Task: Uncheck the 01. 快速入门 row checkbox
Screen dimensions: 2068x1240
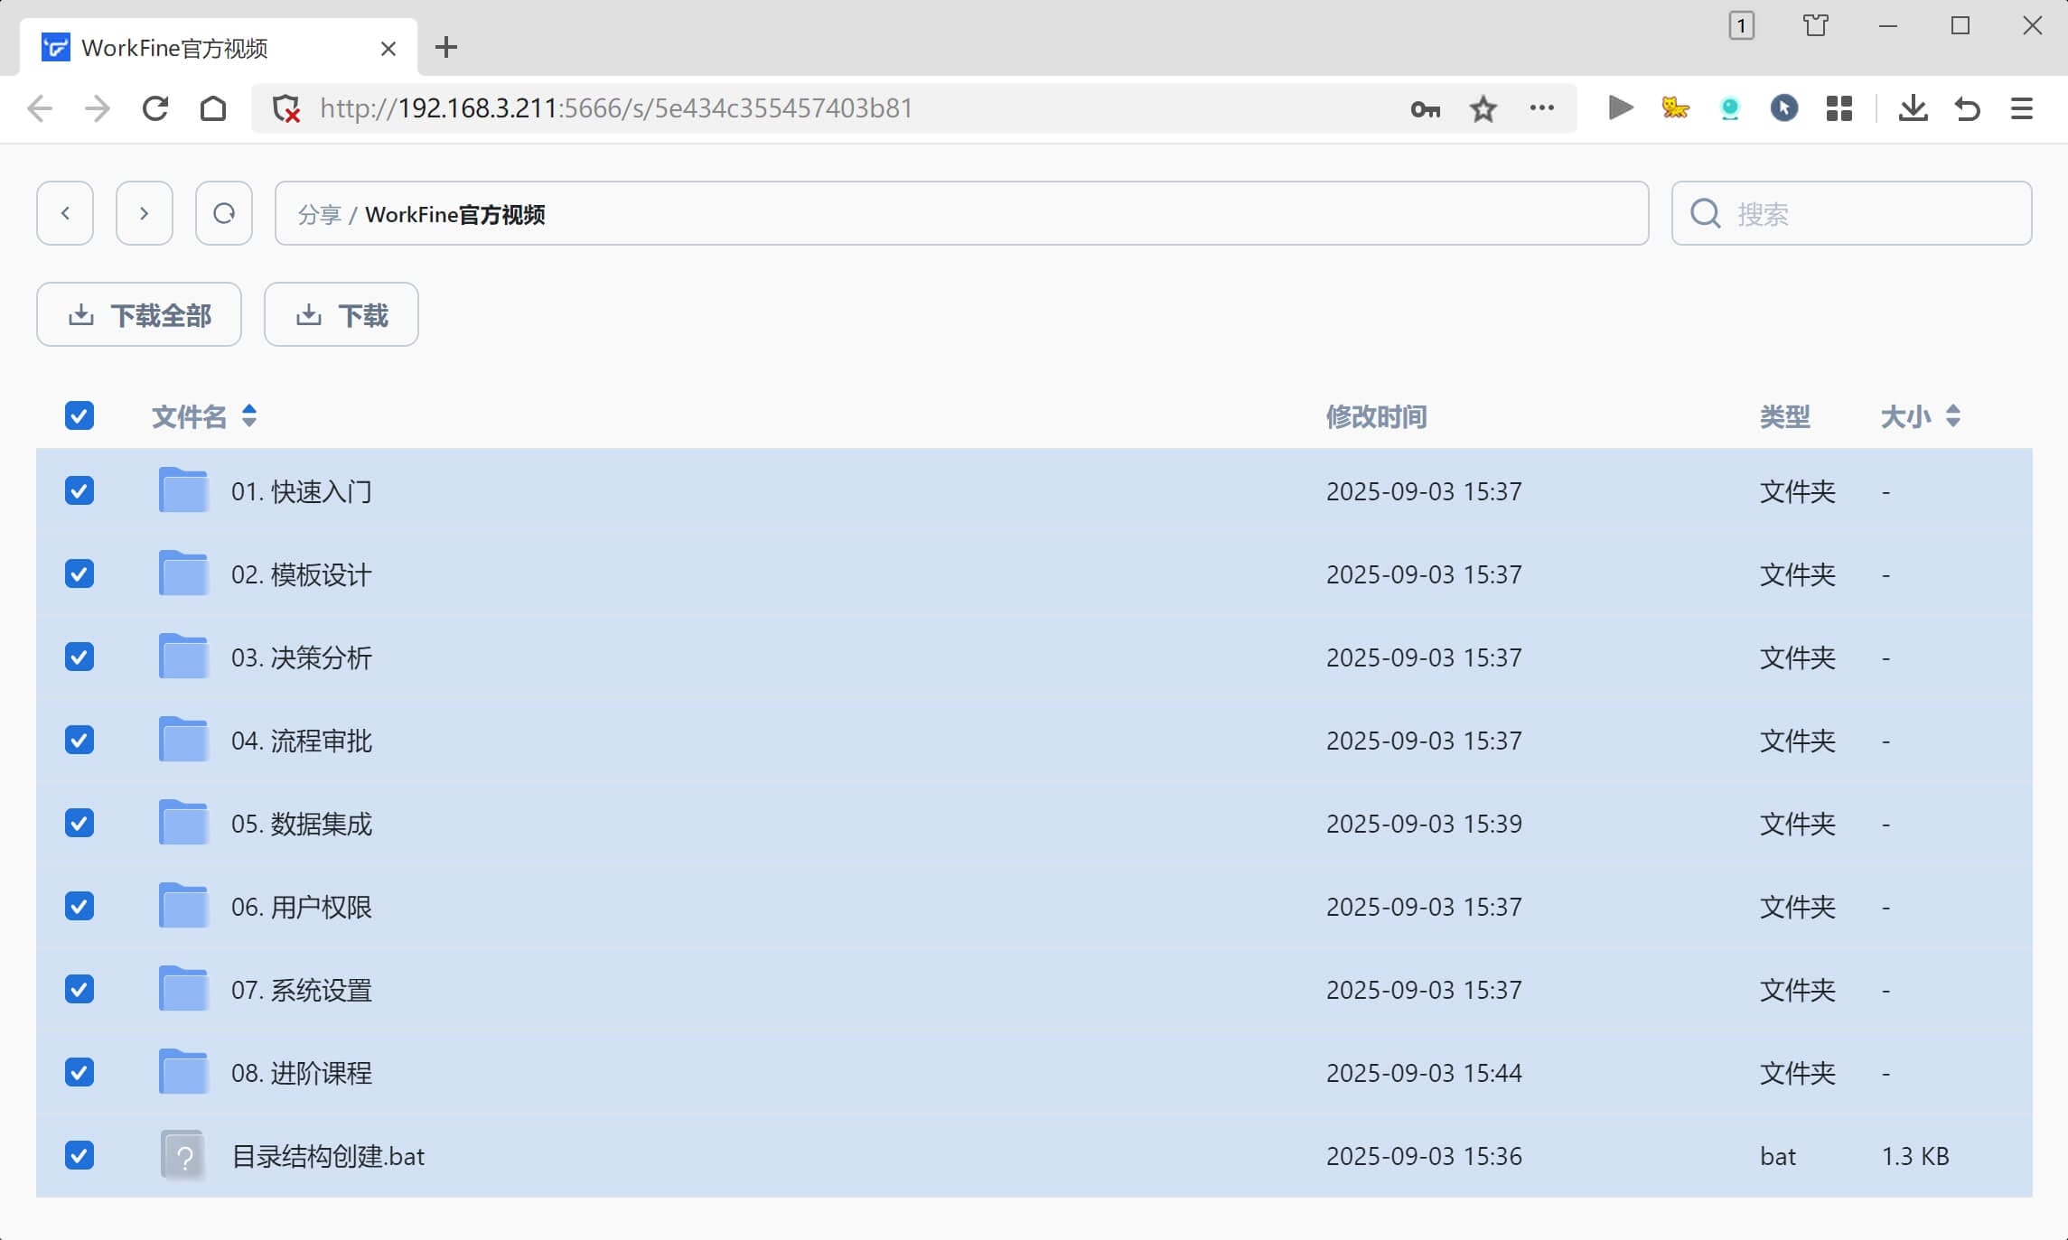Action: tap(80, 490)
